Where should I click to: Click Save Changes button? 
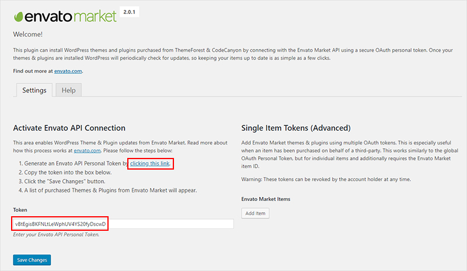(x=32, y=260)
